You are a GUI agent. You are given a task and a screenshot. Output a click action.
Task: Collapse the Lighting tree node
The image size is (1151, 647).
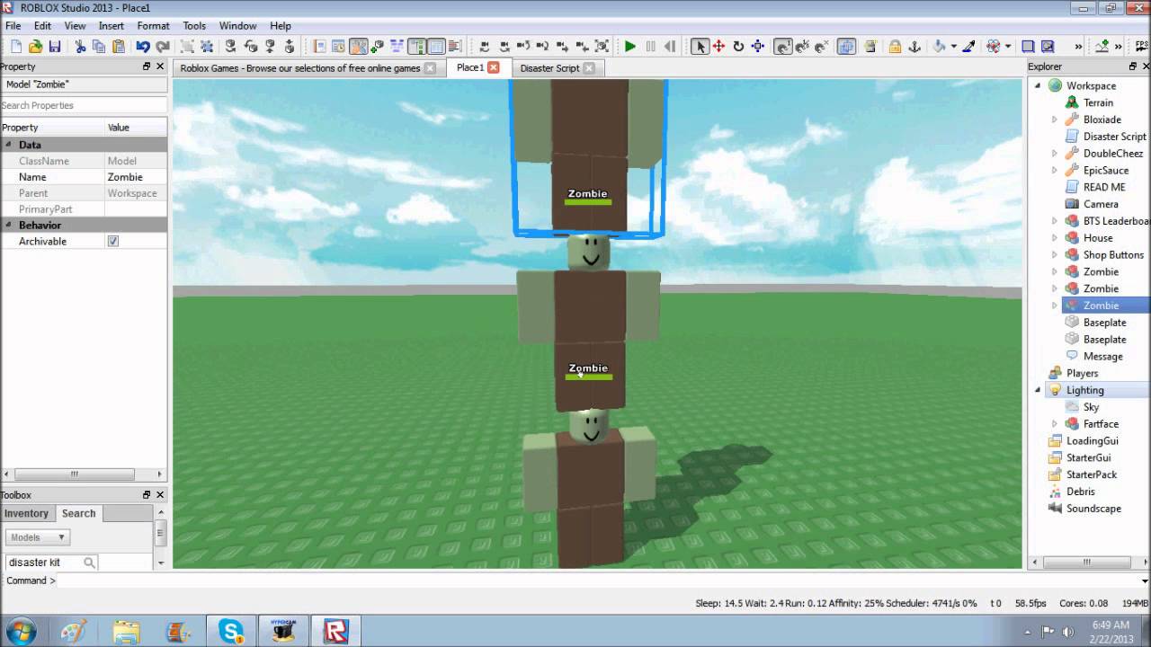(x=1038, y=390)
